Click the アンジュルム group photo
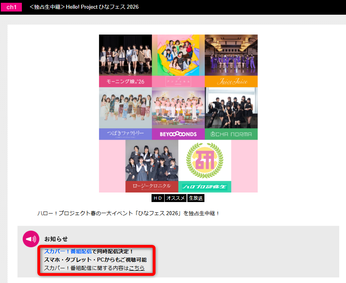Screen dimensions: 346x283 click(178, 56)
